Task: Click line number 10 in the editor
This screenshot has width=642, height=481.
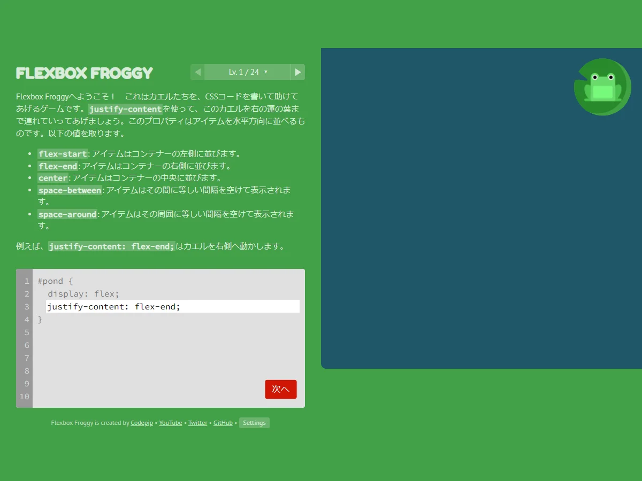Action: [x=24, y=397]
